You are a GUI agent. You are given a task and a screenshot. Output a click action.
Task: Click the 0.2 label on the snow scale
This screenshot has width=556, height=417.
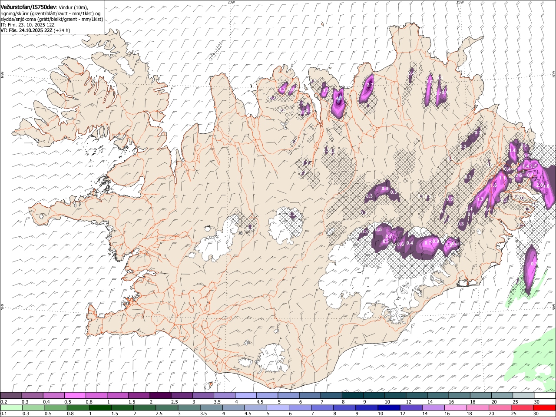[x=4, y=402]
